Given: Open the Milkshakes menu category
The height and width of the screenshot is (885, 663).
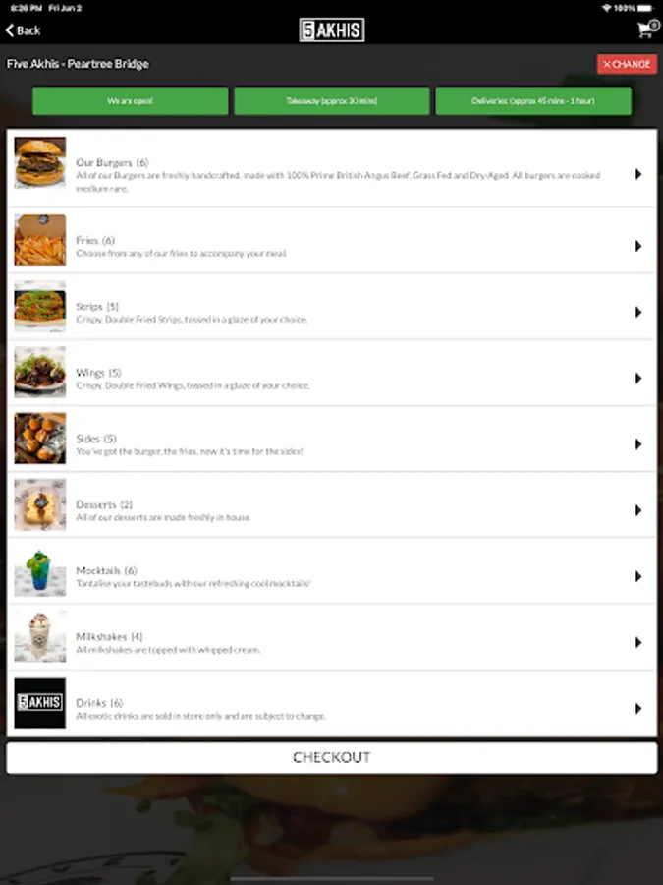Looking at the screenshot, I should 332,636.
